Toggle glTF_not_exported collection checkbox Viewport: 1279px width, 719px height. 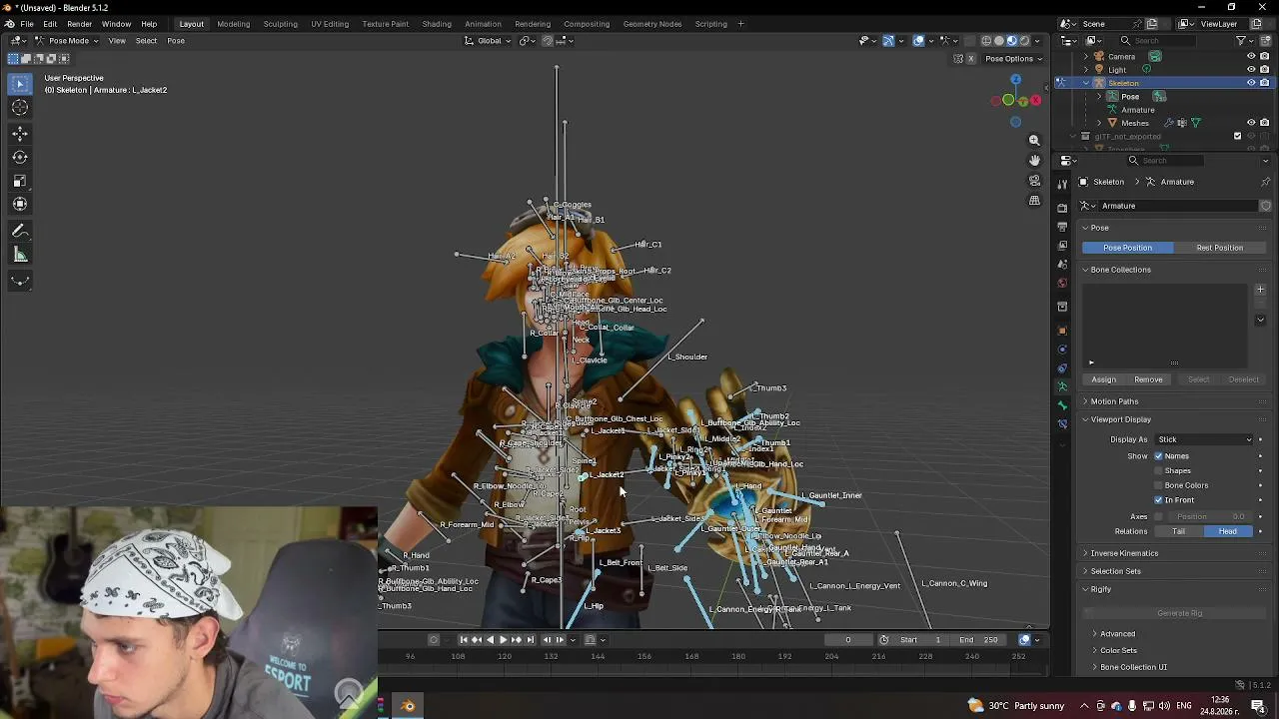pyautogui.click(x=1238, y=136)
